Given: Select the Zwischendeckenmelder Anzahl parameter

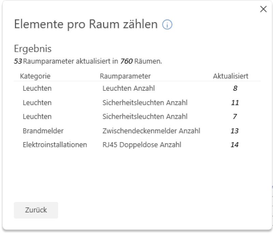Looking at the screenshot, I should (x=151, y=131).
